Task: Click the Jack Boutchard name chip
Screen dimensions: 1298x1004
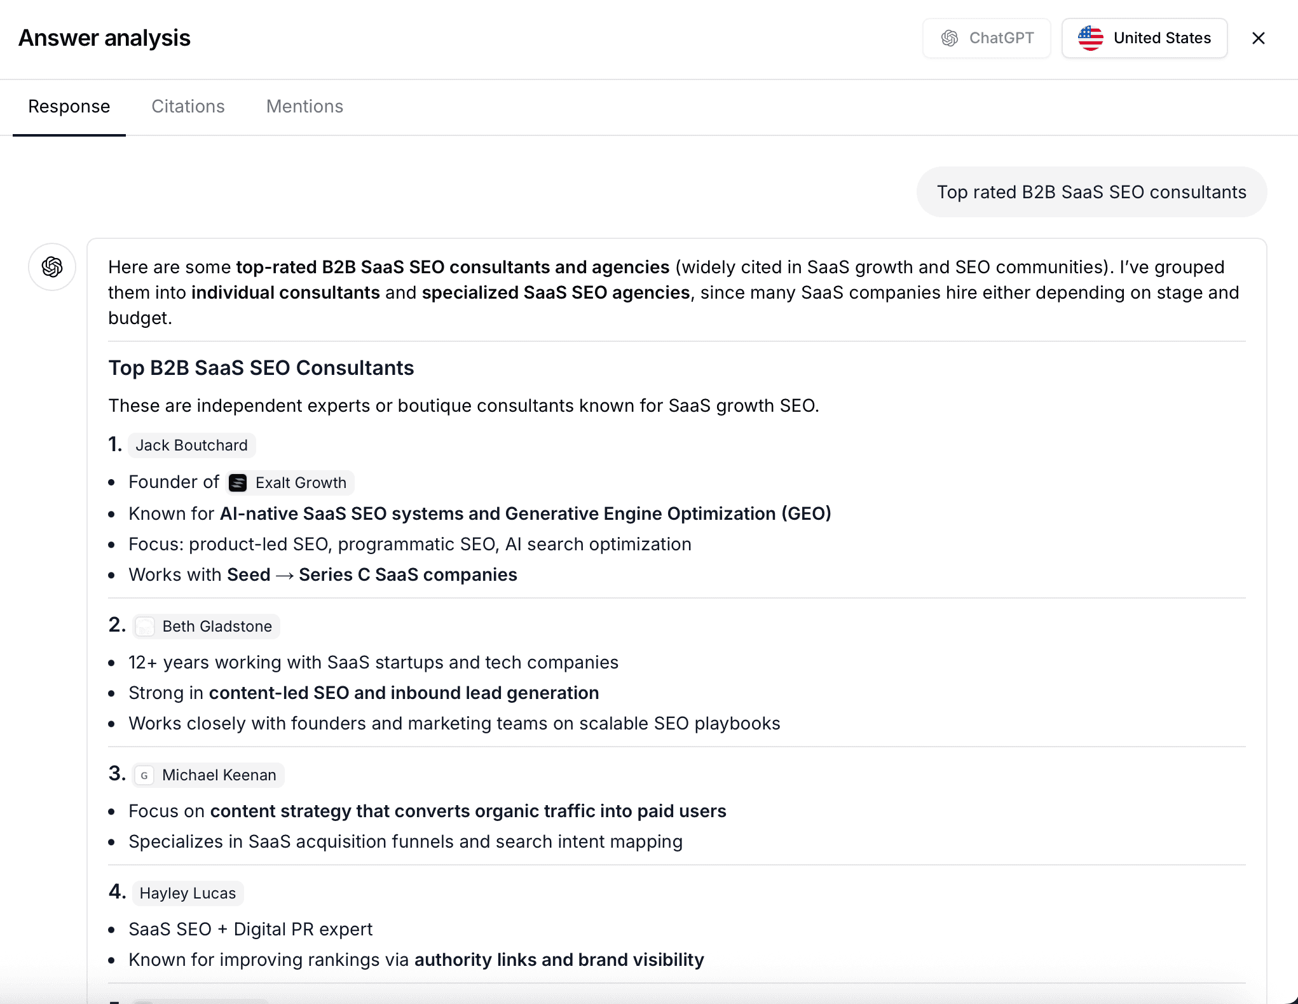Action: pyautogui.click(x=191, y=445)
